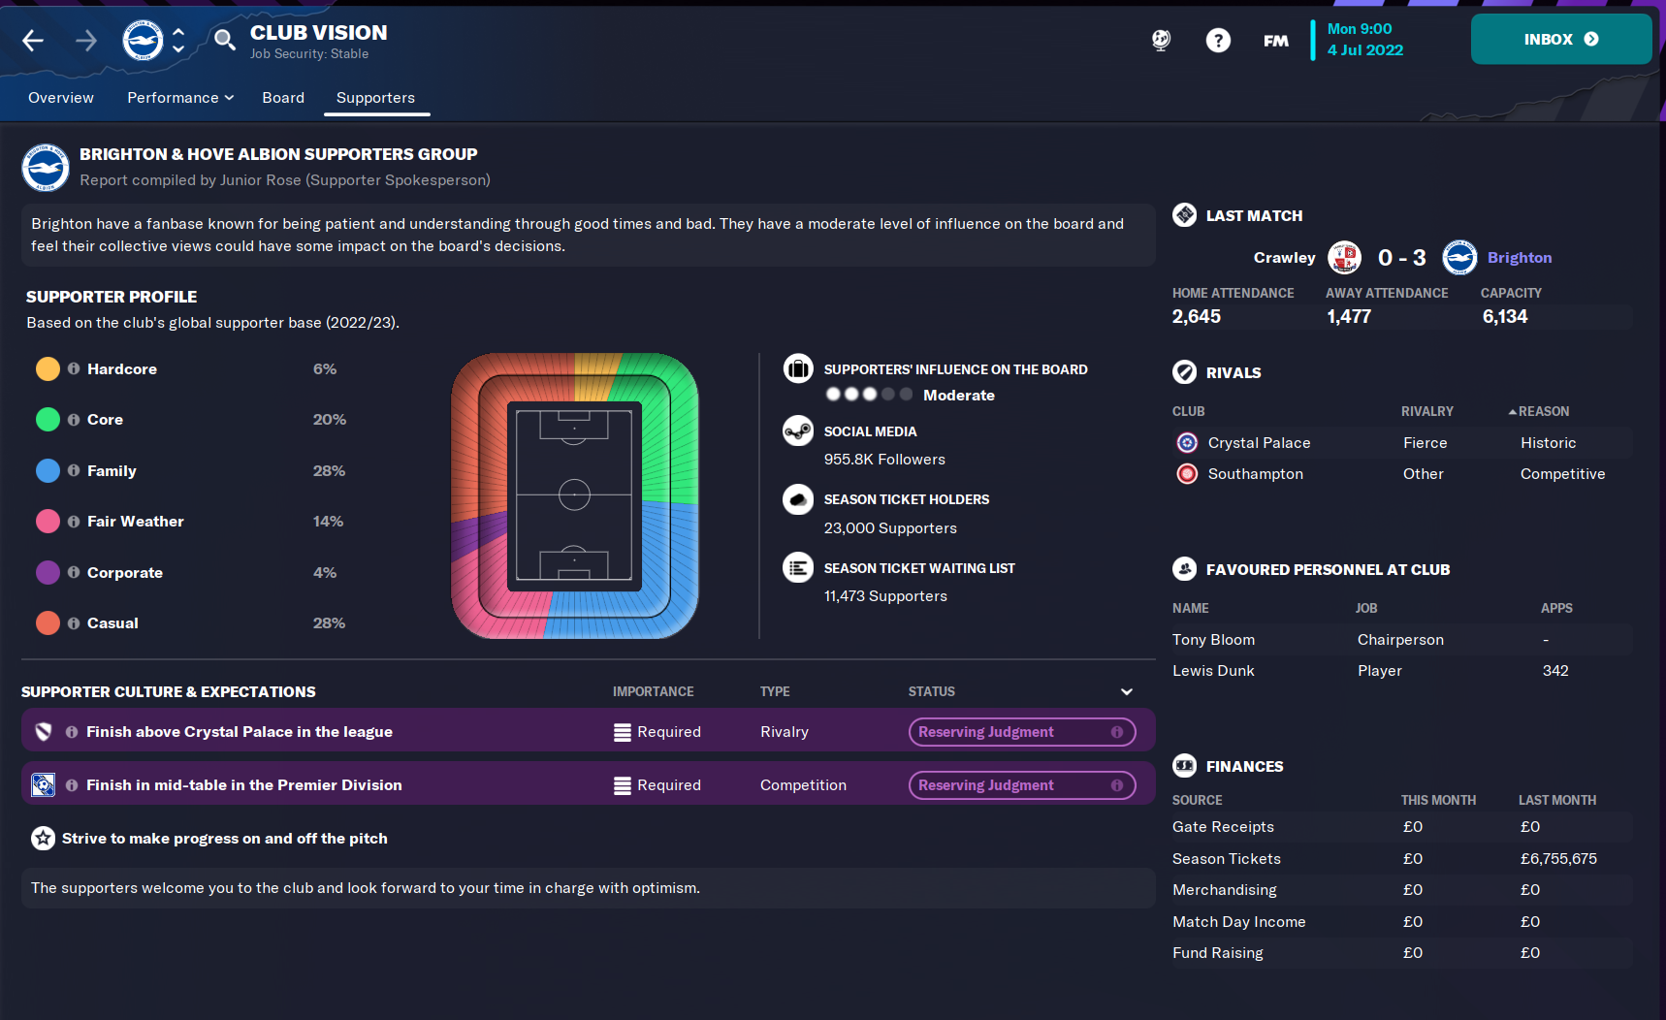The height and width of the screenshot is (1020, 1666).
Task: Open Reserving Judgment status for mid-table expectation
Action: (1022, 785)
